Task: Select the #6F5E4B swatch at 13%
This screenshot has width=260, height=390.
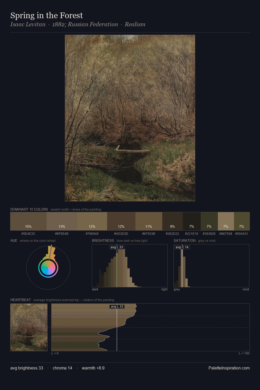Action: pos(62,221)
